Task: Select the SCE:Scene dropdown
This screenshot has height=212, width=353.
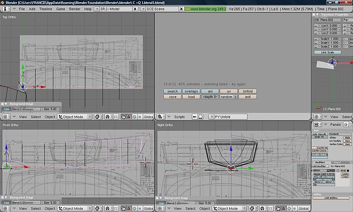Action: click(x=143, y=9)
